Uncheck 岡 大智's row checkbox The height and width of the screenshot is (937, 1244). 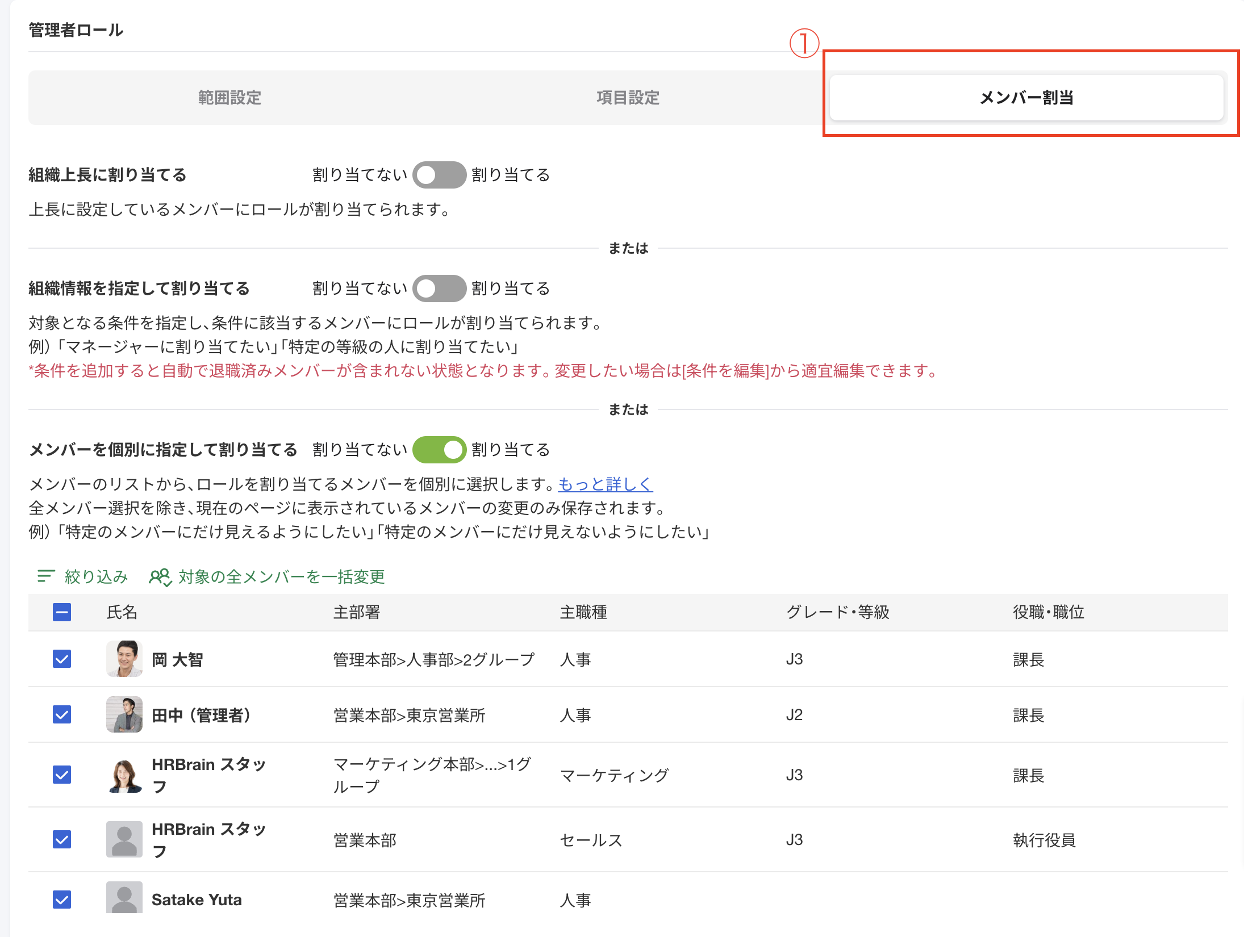pos(61,659)
